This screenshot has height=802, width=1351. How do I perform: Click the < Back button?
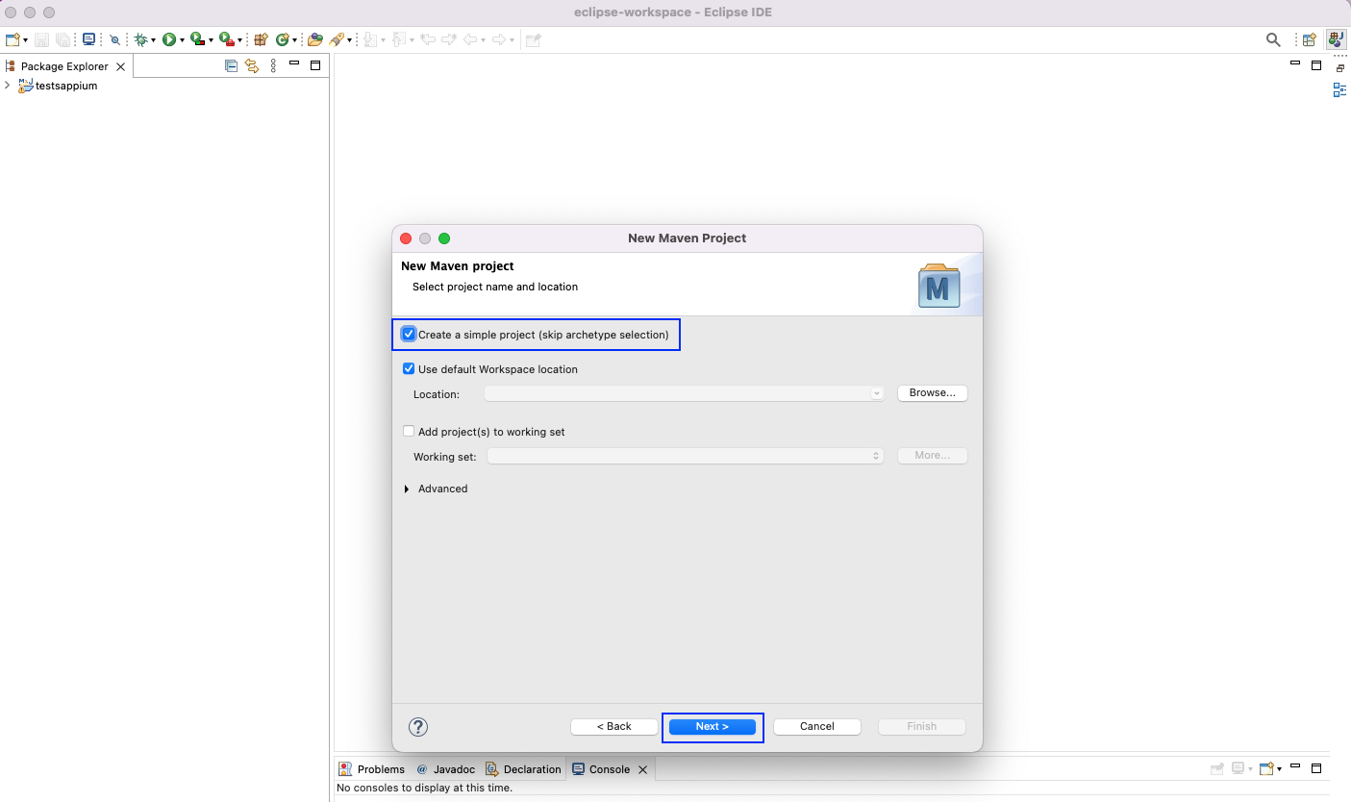614,727
